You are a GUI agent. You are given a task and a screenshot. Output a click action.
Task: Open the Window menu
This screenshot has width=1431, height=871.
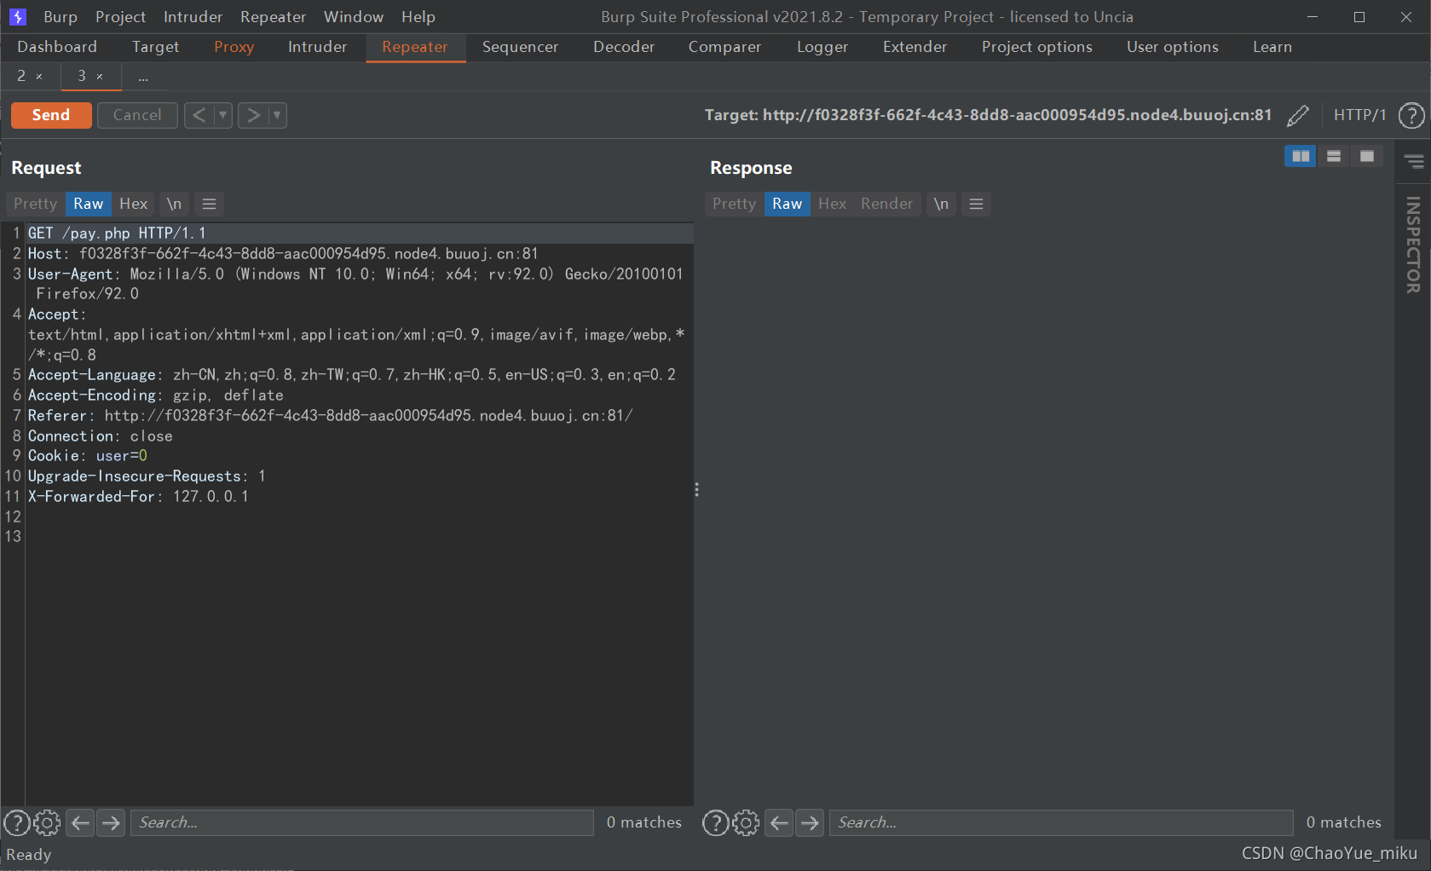click(x=354, y=17)
